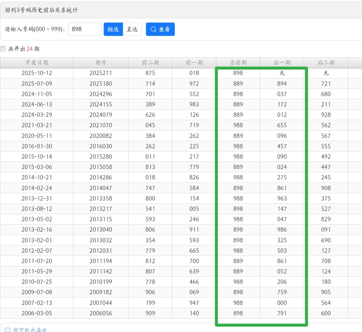Click the 后一期 column header
362x332 pixels.
click(282, 63)
